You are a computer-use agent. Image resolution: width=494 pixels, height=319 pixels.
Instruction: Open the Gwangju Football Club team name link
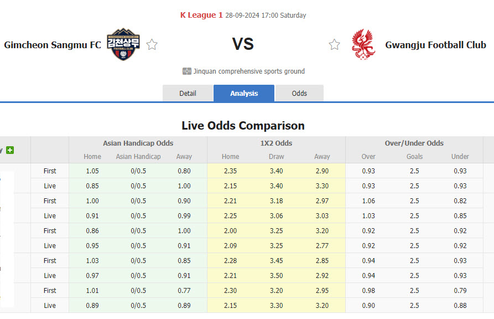click(435, 45)
